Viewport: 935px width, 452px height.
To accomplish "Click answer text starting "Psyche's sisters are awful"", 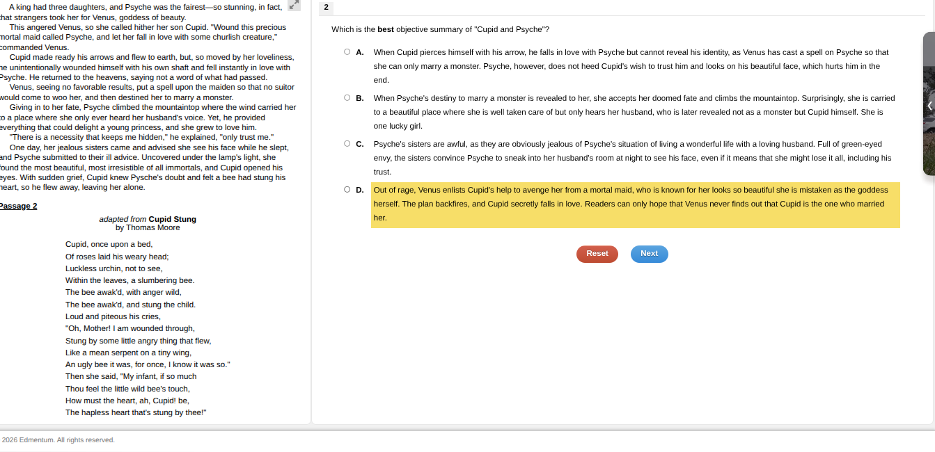I will point(631,158).
